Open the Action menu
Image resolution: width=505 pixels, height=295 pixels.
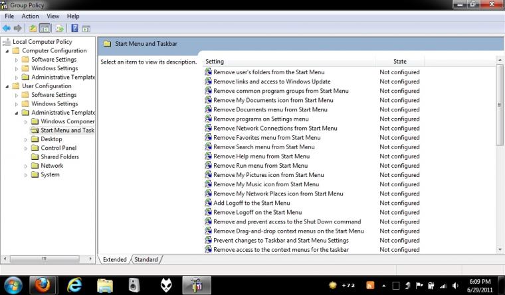pos(30,16)
